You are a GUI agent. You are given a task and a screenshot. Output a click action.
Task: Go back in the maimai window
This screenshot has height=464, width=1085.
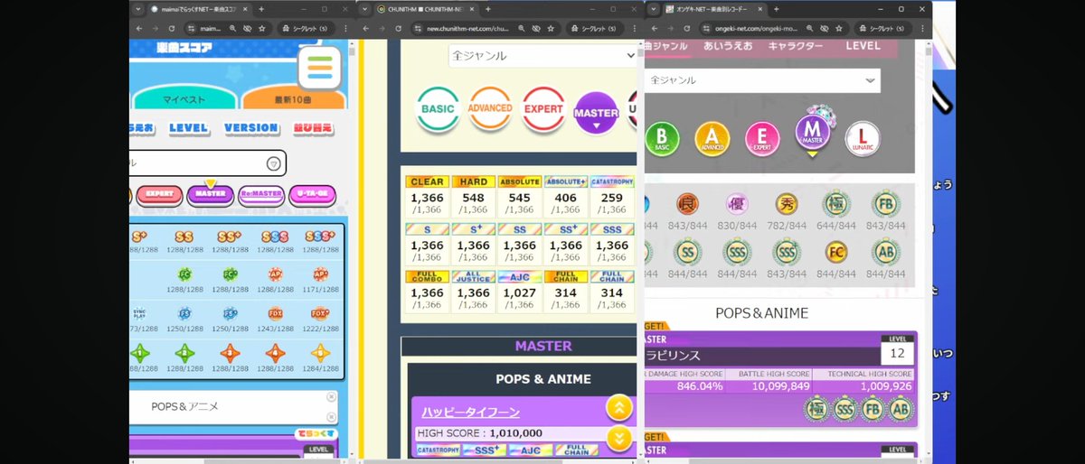point(138,28)
